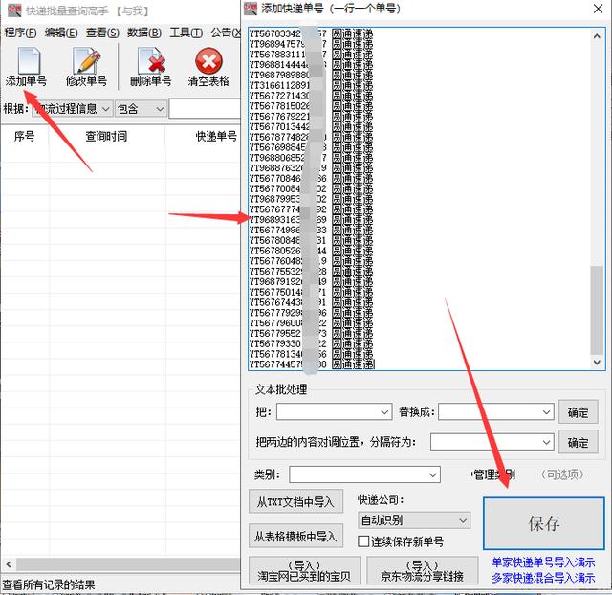Click the 从TXT文档中导入 button
Viewport: 612px width, 595px height.
pos(295,501)
